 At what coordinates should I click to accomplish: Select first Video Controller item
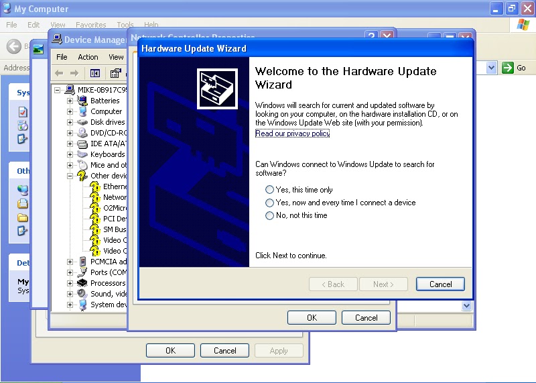(115, 240)
